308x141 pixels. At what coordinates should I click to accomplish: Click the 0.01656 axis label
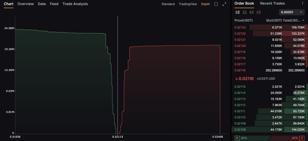pos(15,137)
